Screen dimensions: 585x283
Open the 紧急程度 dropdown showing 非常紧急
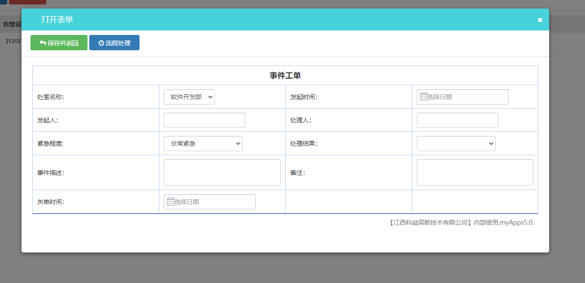tap(203, 144)
